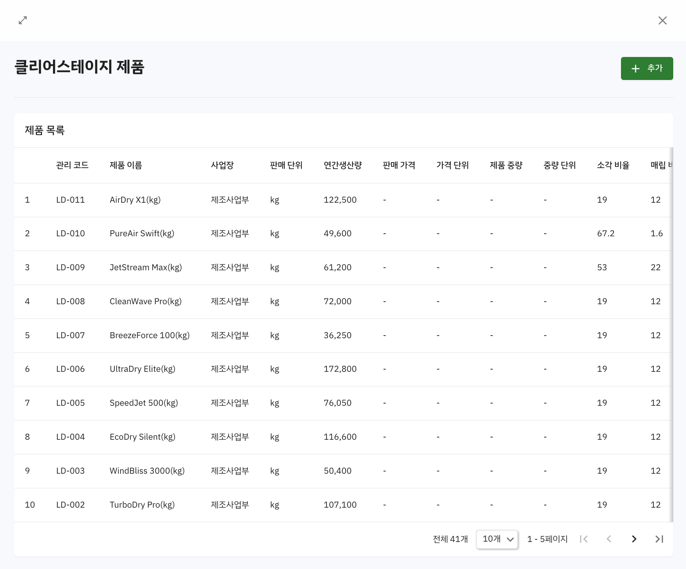Image resolution: width=686 pixels, height=569 pixels.
Task: Click the LD-005 code cell
Action: 70,403
